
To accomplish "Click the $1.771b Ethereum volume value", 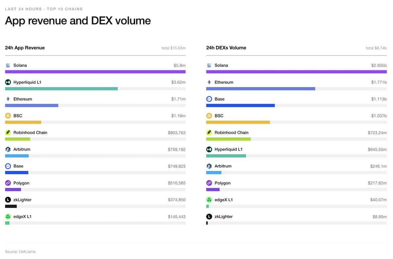I will (x=379, y=82).
